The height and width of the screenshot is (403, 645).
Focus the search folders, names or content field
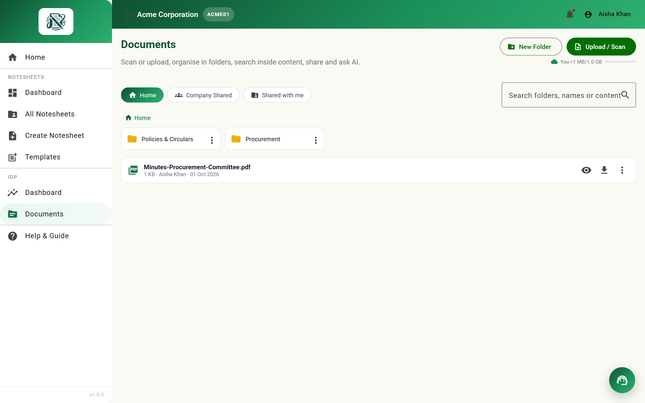(x=569, y=95)
